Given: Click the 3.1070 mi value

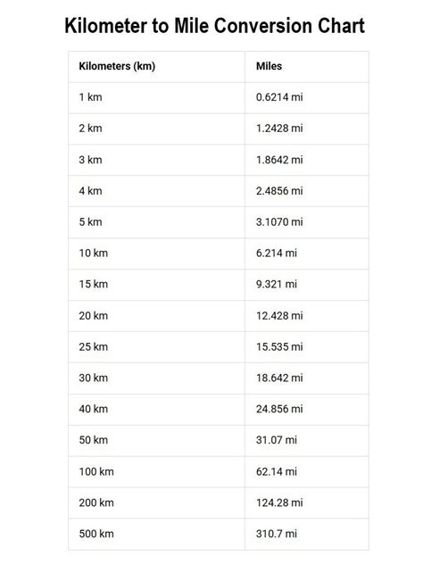Looking at the screenshot, I should pos(279,222).
